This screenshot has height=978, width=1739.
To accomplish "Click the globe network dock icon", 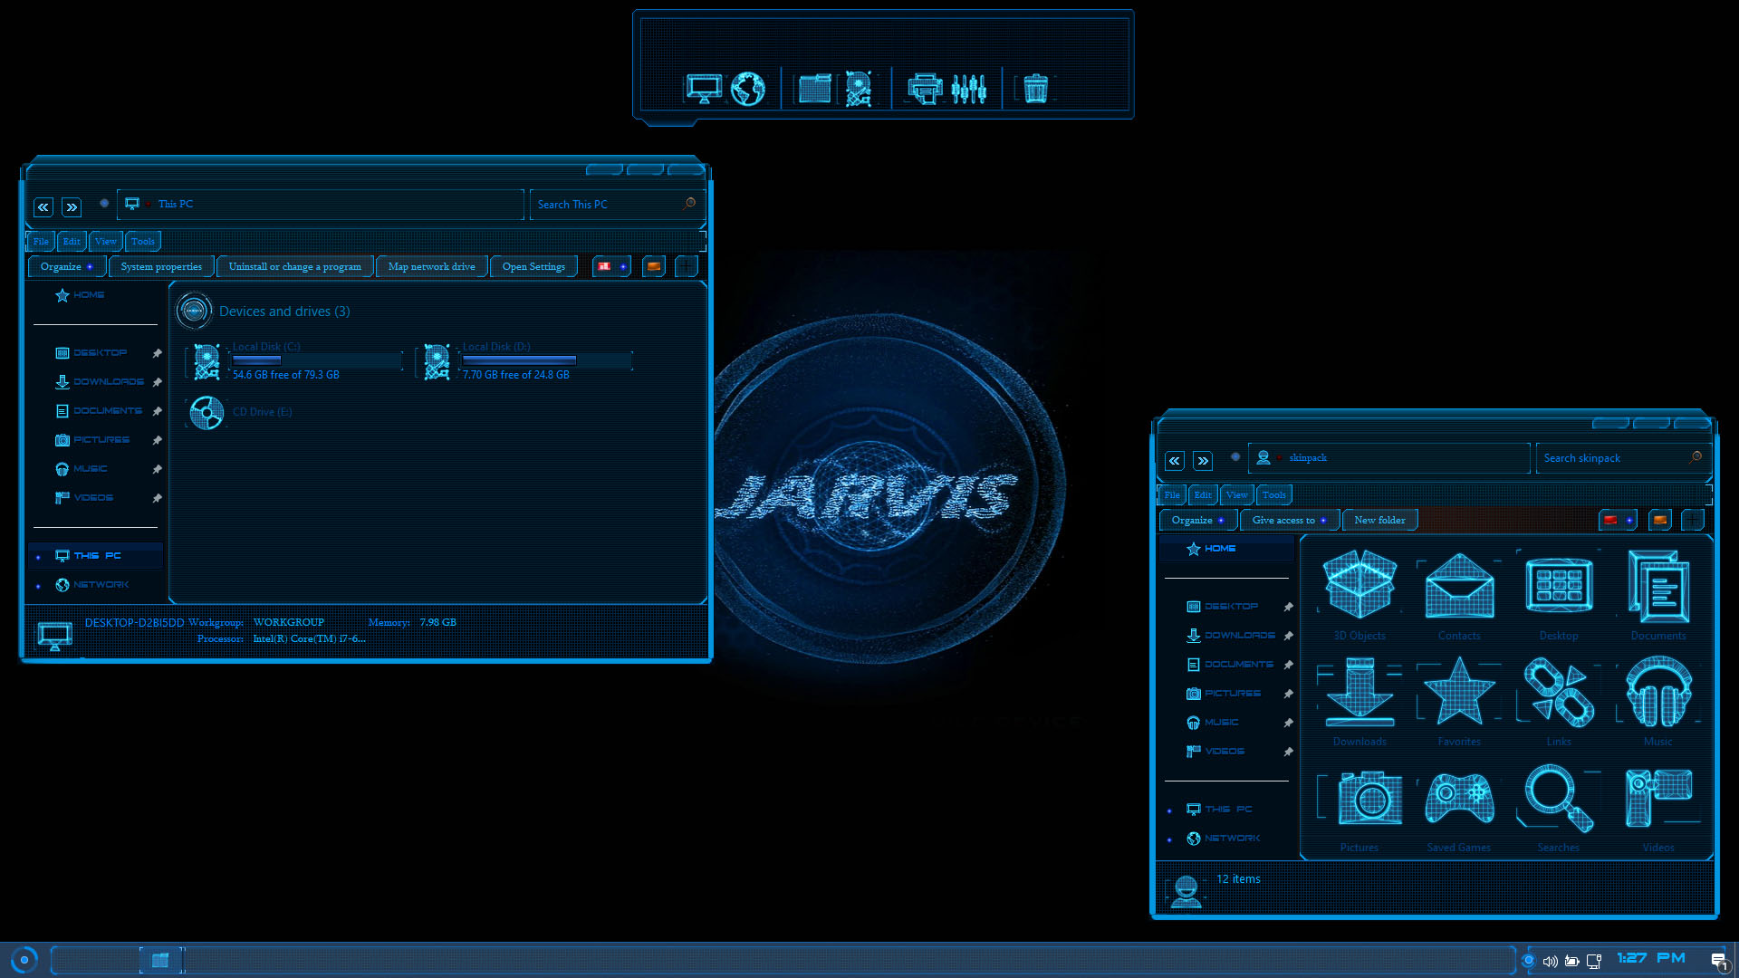I will [x=748, y=89].
